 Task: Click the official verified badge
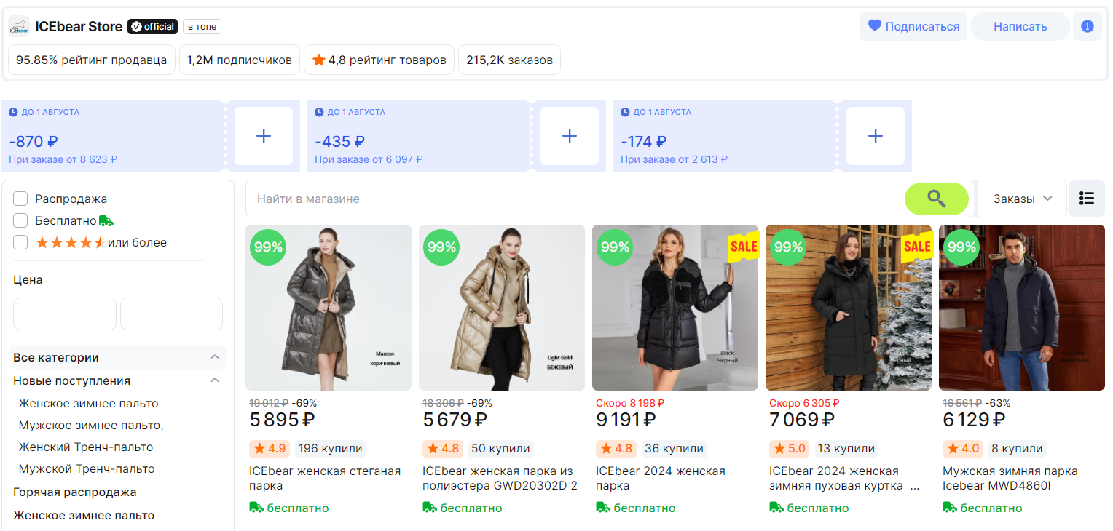152,27
